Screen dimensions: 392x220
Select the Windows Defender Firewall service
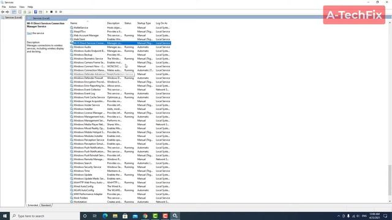(121, 78)
